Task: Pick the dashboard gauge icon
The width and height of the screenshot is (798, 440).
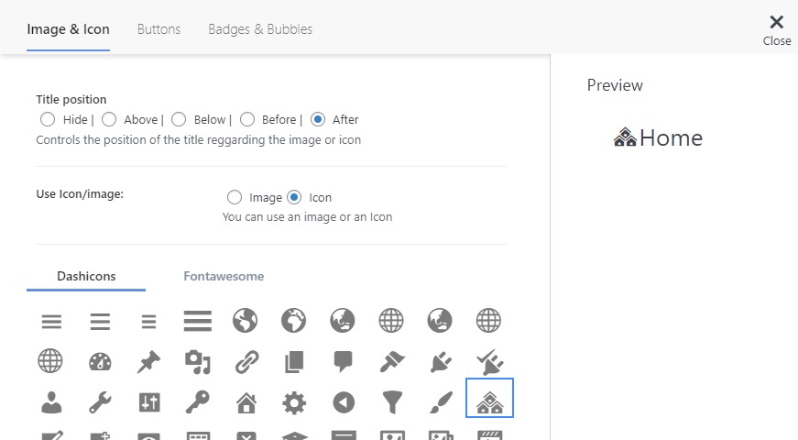Action: point(100,362)
